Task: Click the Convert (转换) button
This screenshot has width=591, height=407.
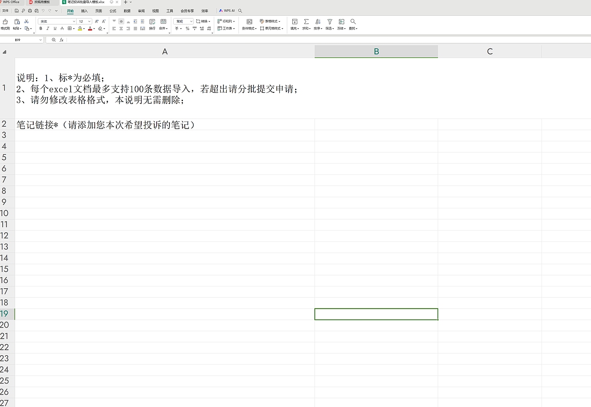Action: pos(203,21)
